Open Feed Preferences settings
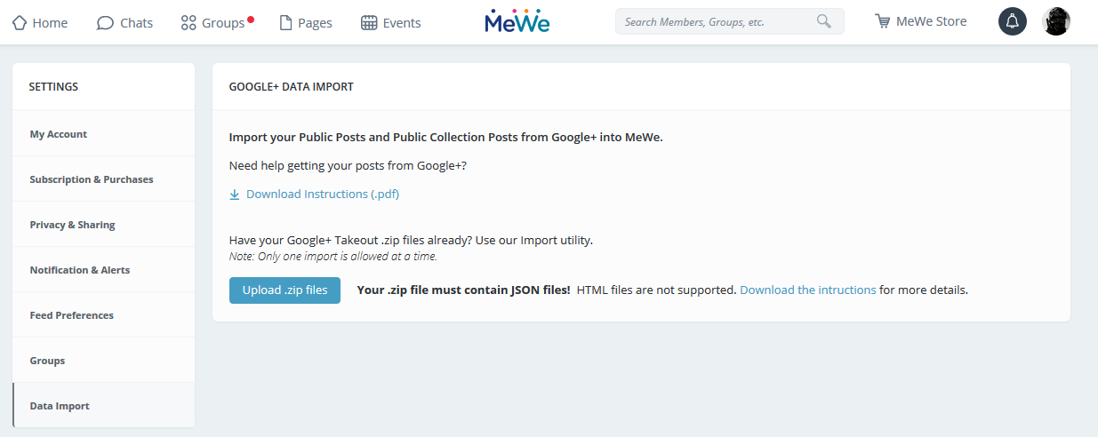 click(x=103, y=315)
